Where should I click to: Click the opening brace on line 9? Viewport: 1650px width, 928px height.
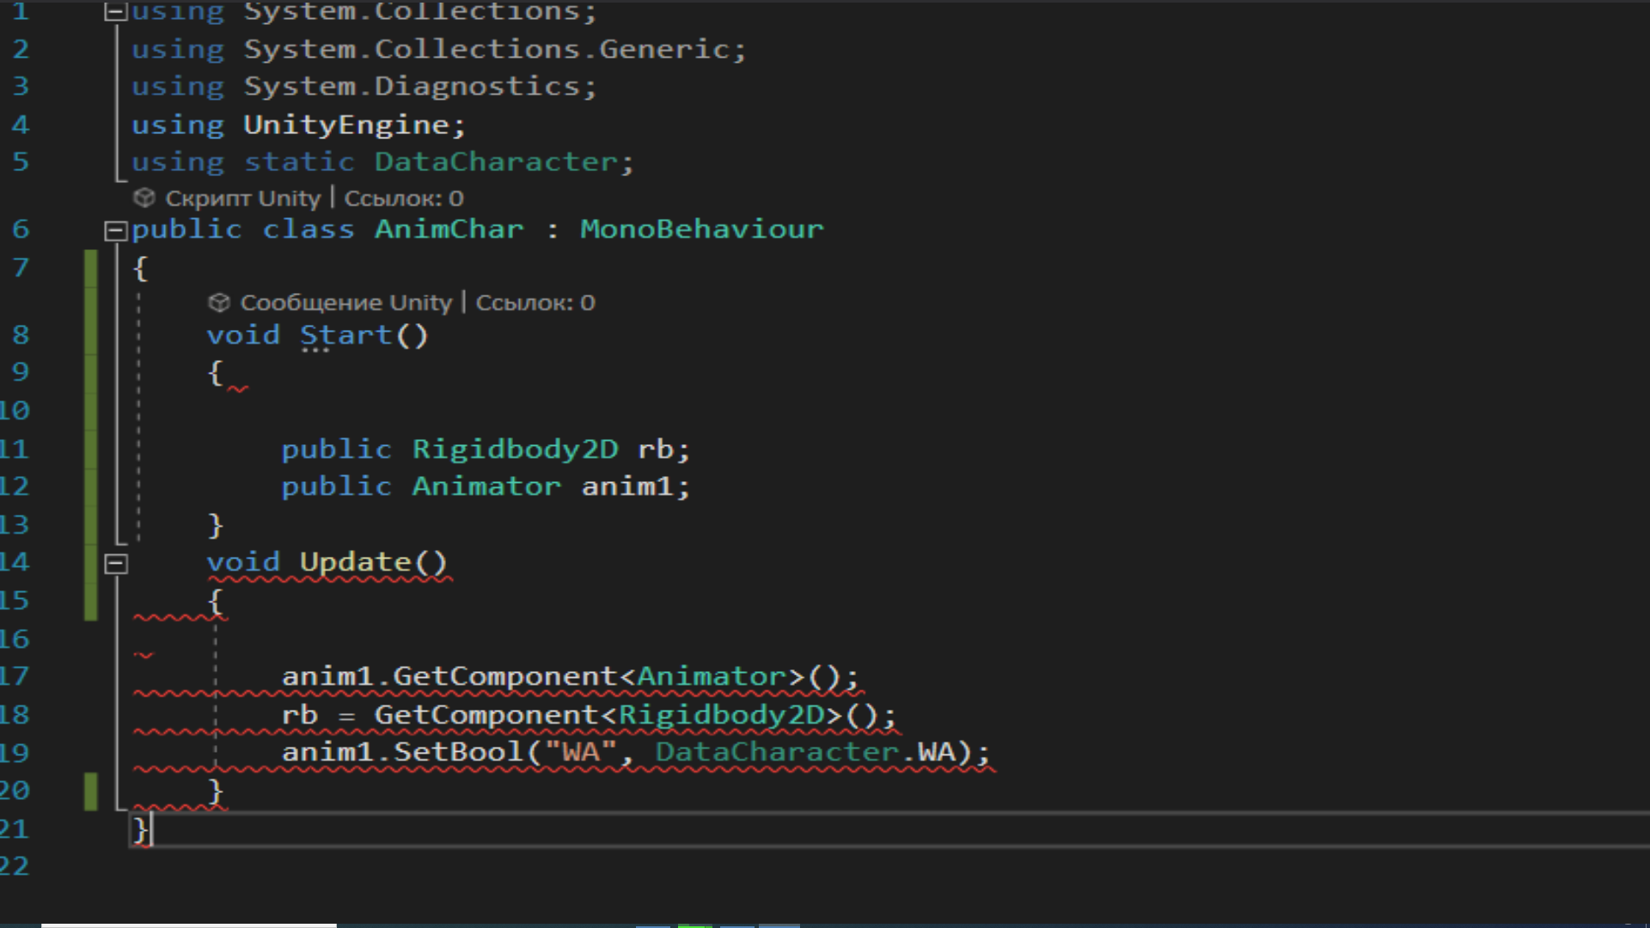[216, 373]
